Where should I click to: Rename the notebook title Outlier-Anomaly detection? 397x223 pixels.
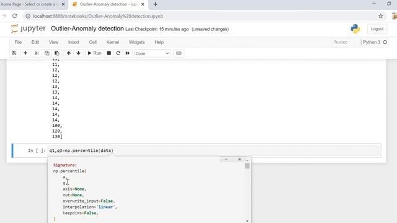[x=87, y=29]
